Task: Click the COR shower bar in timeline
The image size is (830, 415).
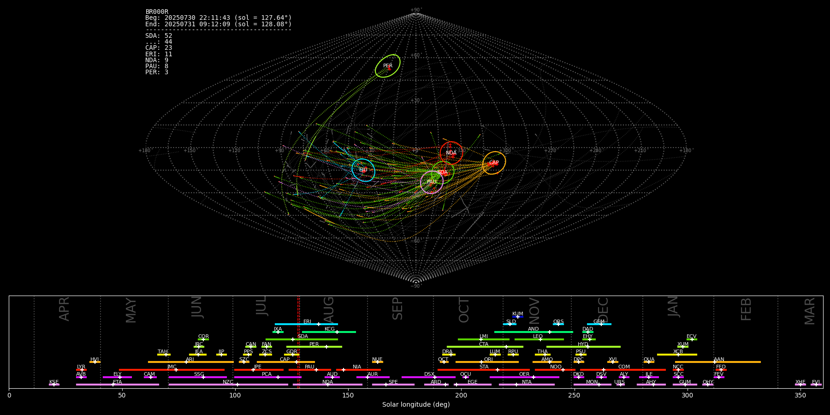Action: pyautogui.click(x=203, y=339)
